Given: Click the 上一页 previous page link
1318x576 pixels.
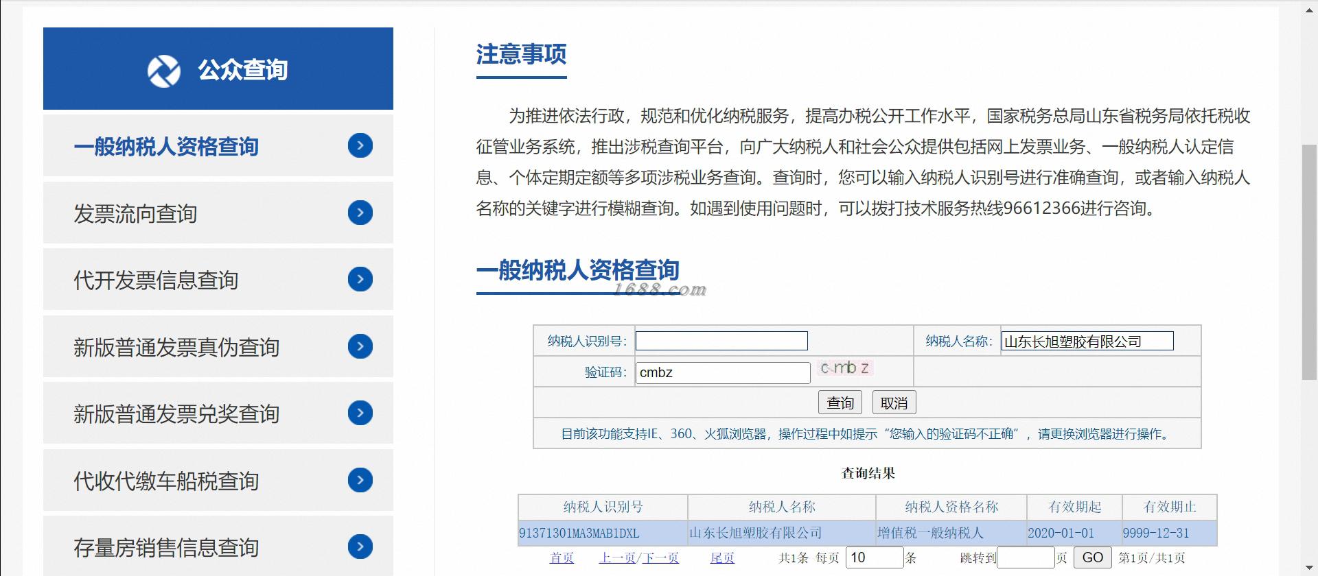Looking at the screenshot, I should click(x=617, y=558).
